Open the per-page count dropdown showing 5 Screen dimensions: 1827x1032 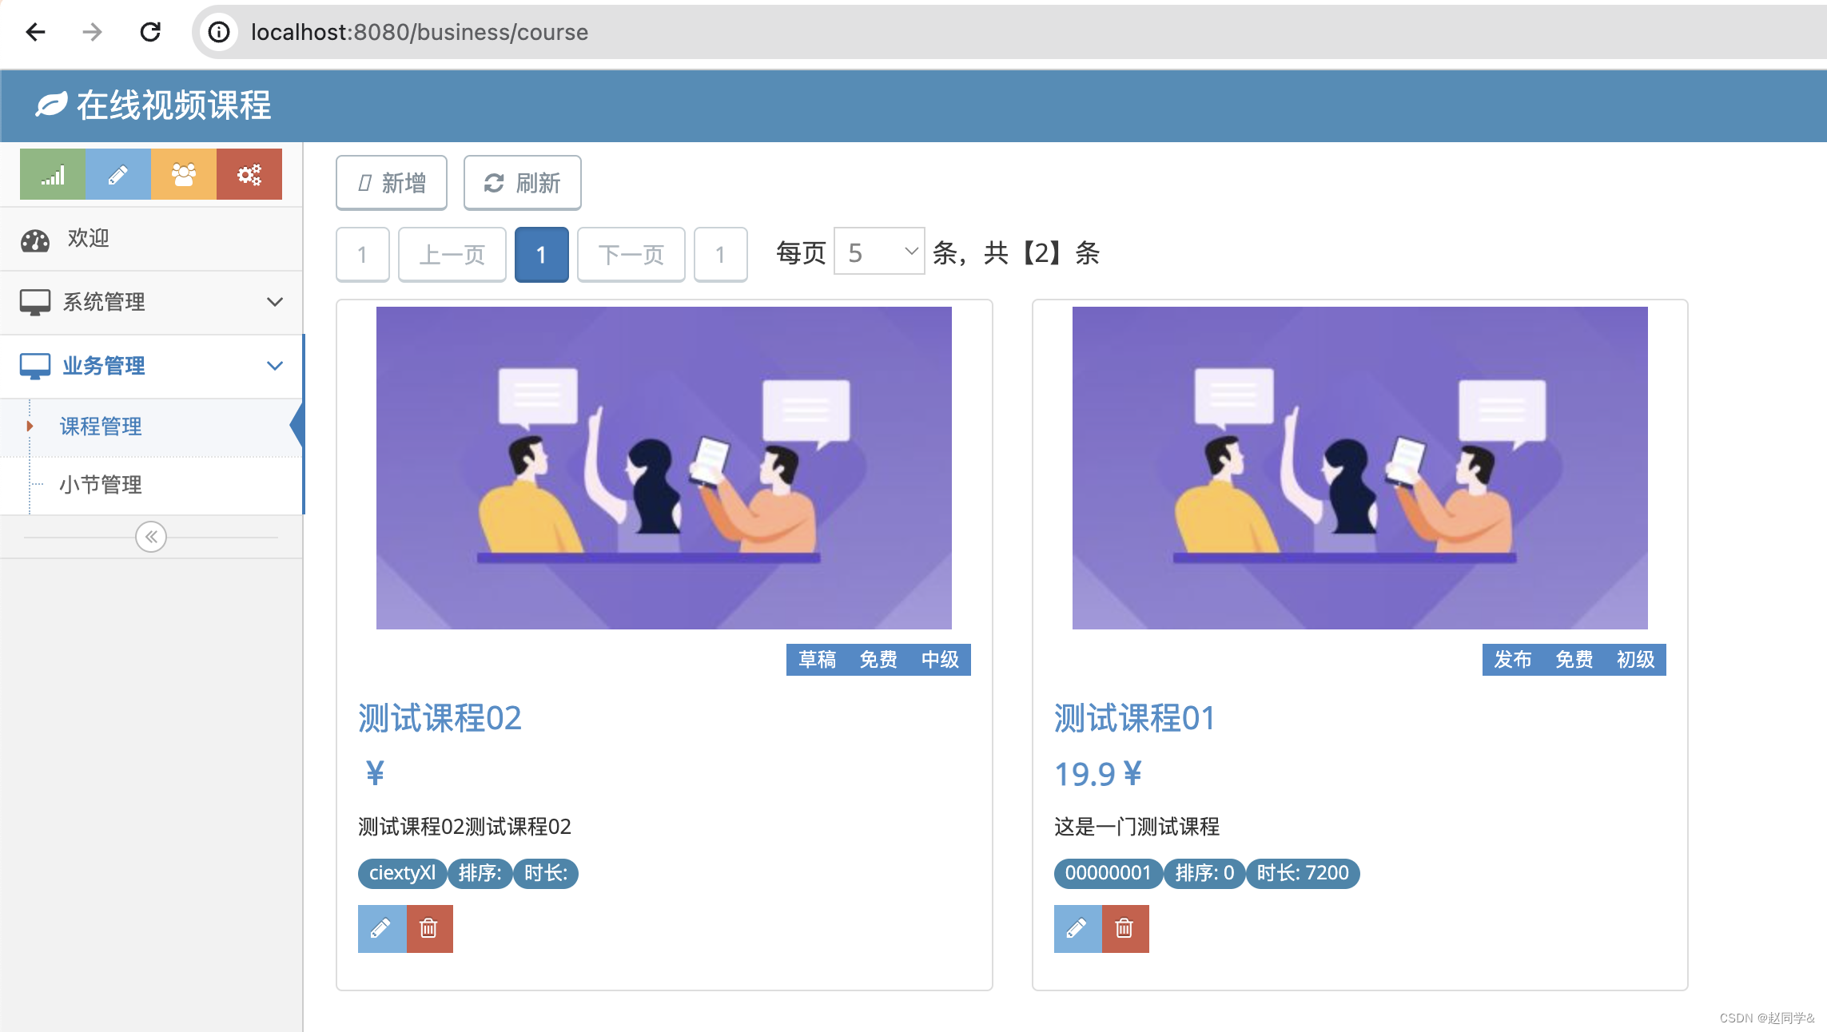[879, 252]
